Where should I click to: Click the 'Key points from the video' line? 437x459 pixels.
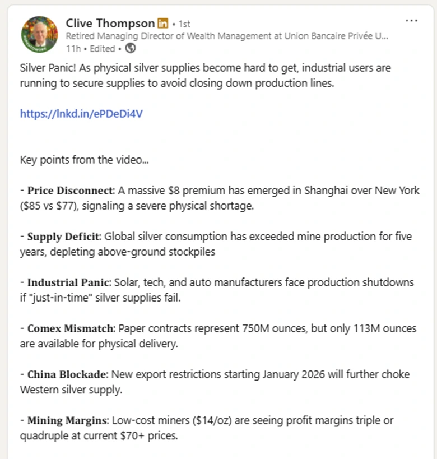[x=85, y=160]
